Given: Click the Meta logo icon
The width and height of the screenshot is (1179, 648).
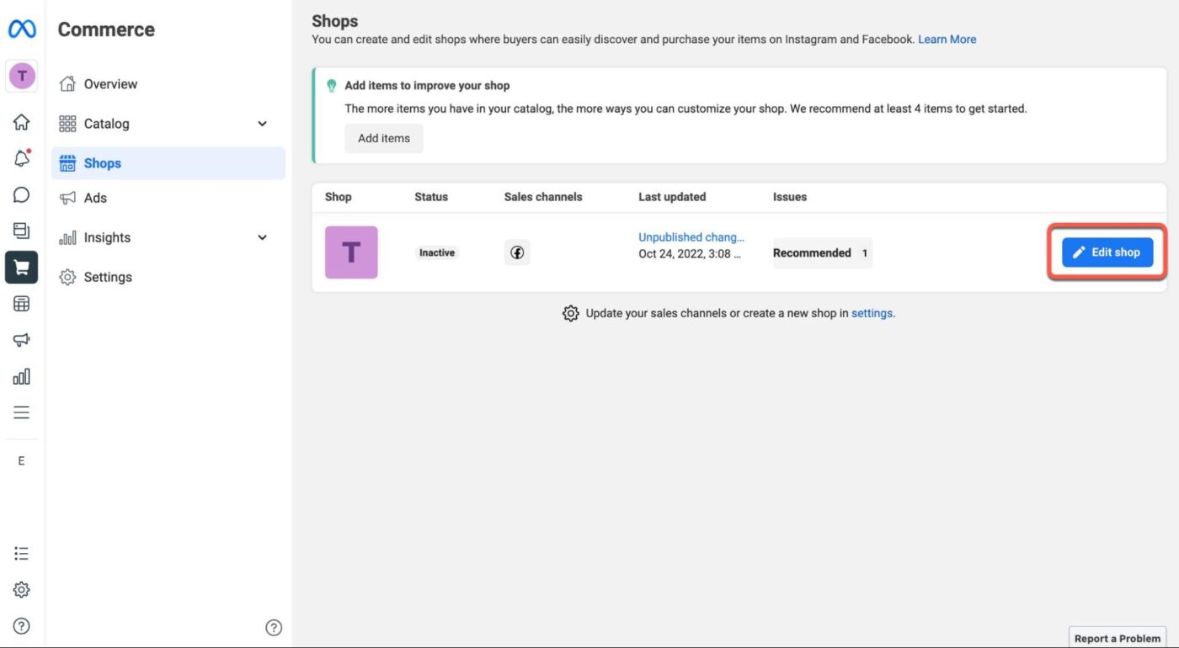Looking at the screenshot, I should [22, 29].
